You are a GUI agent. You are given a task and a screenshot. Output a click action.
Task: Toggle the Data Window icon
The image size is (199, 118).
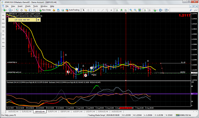coord(21,10)
